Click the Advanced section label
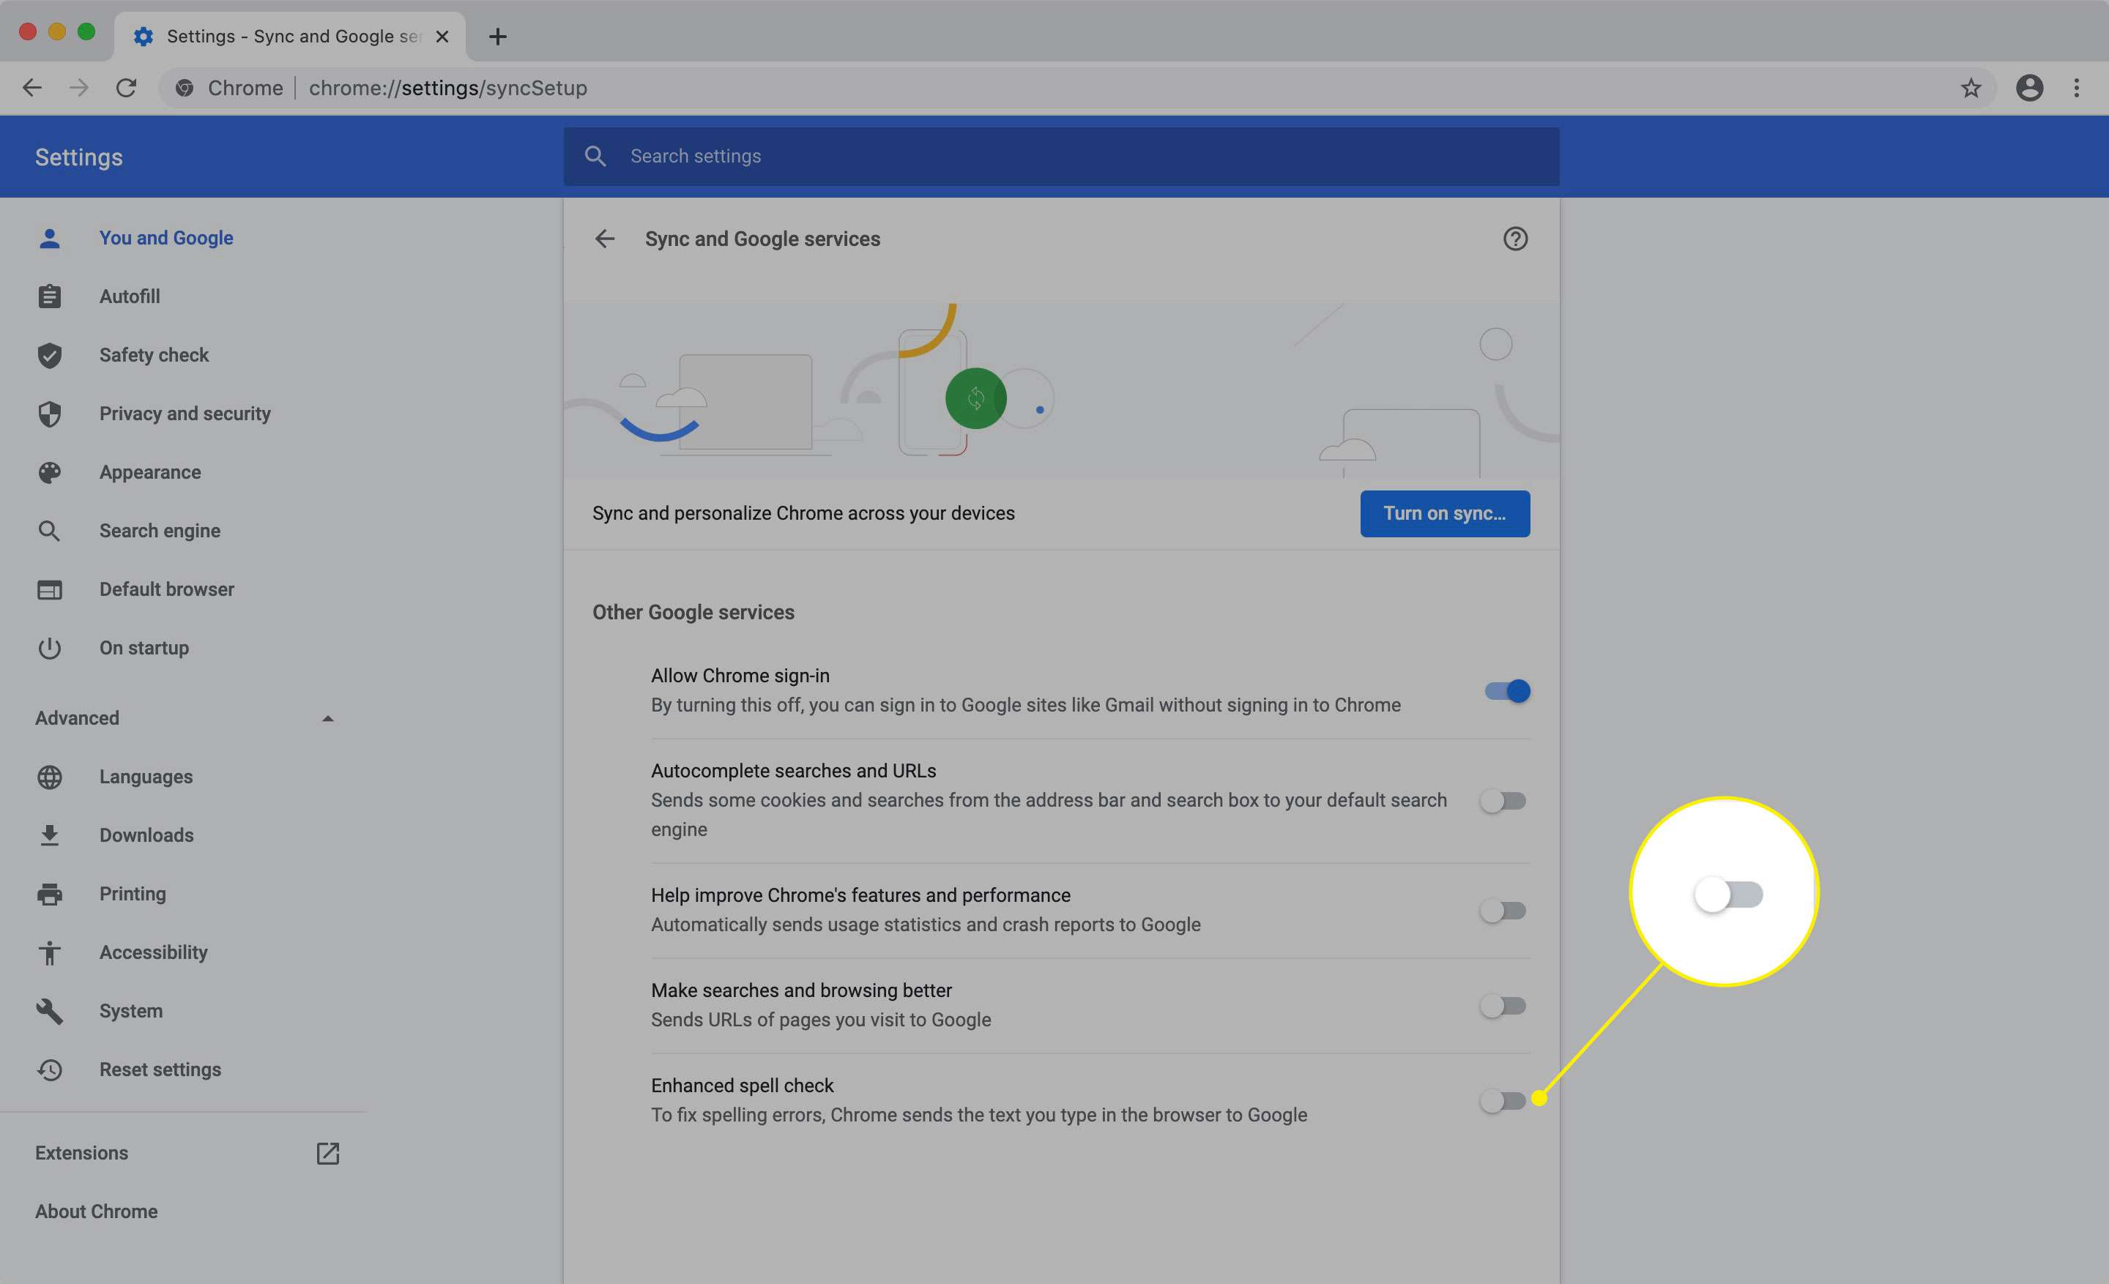Viewport: 2109px width, 1284px height. [77, 719]
